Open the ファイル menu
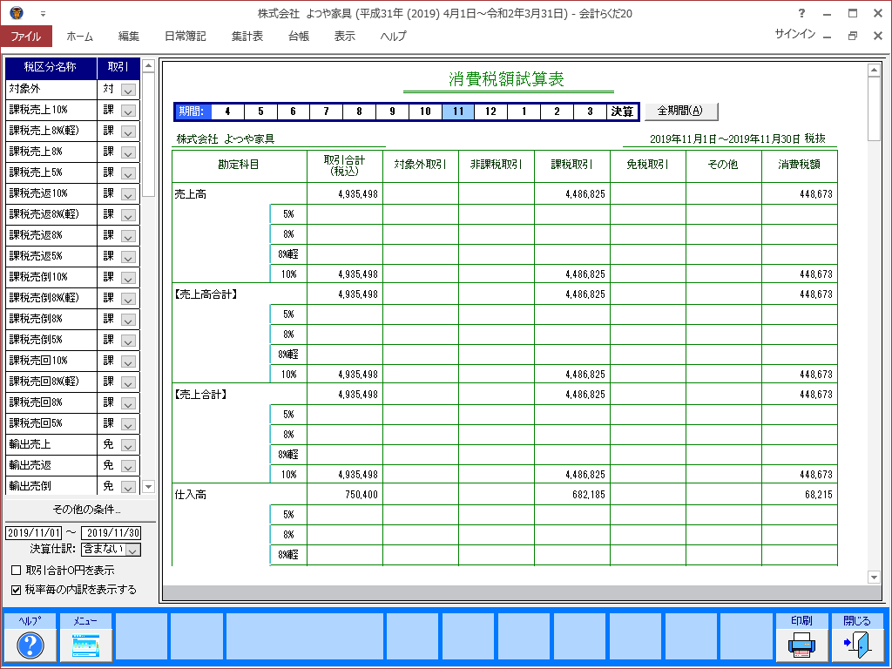 coord(26,36)
